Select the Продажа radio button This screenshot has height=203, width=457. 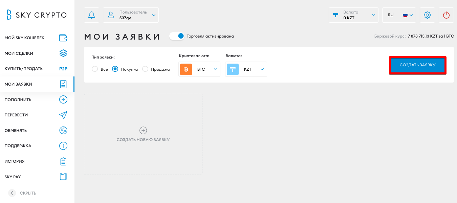point(145,69)
